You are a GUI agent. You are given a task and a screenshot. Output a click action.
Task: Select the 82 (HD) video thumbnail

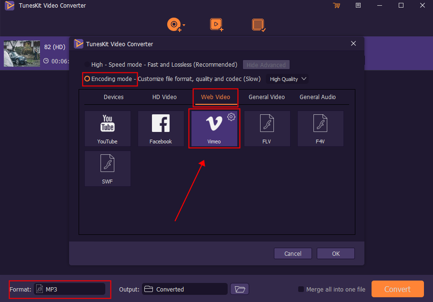click(x=22, y=53)
